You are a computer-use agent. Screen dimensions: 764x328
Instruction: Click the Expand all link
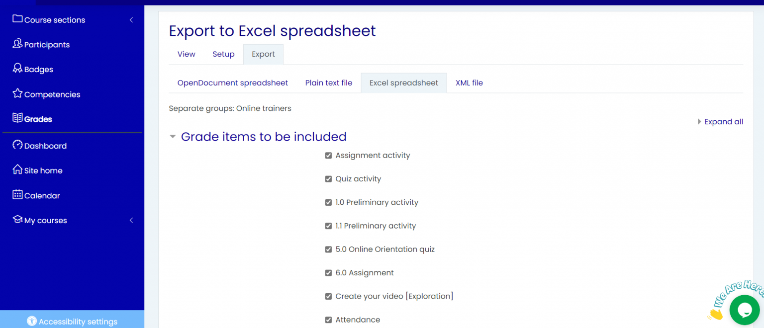pos(724,121)
